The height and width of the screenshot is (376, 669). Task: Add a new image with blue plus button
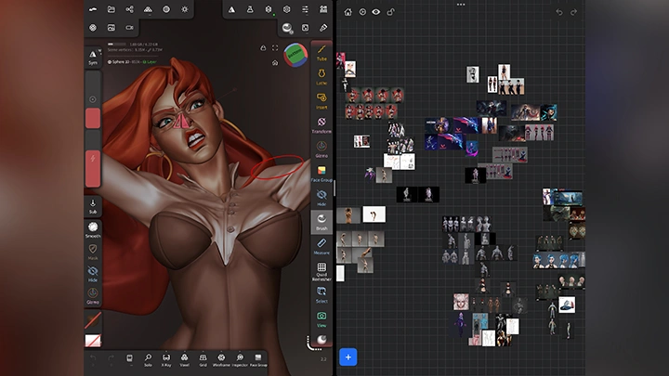pyautogui.click(x=348, y=357)
